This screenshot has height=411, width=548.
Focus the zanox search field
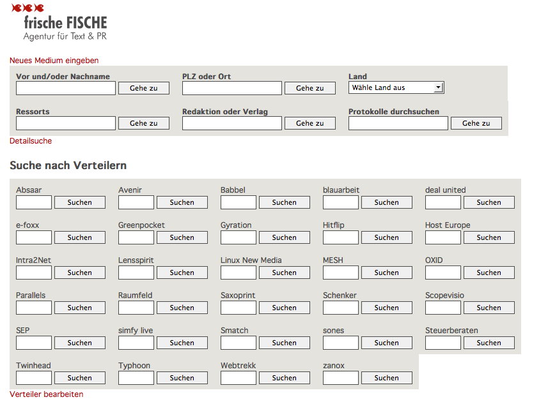coord(340,378)
